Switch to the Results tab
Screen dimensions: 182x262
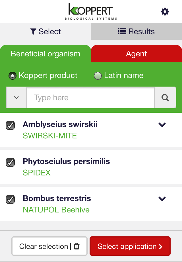pos(136,31)
